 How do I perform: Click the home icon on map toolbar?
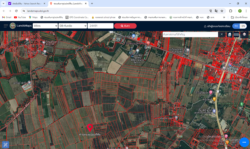(230, 34)
